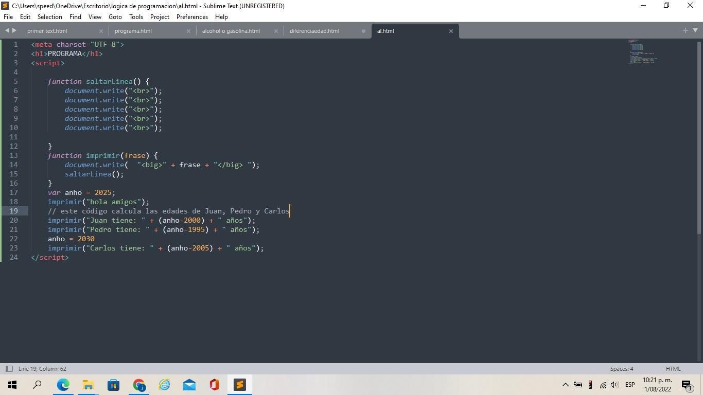Open the Find menu
This screenshot has width=703, height=395.
(x=75, y=17)
